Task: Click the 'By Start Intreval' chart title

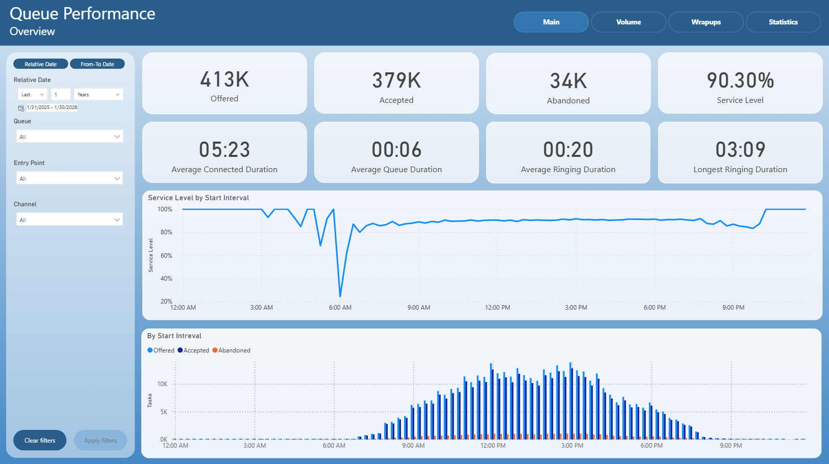Action: [174, 336]
